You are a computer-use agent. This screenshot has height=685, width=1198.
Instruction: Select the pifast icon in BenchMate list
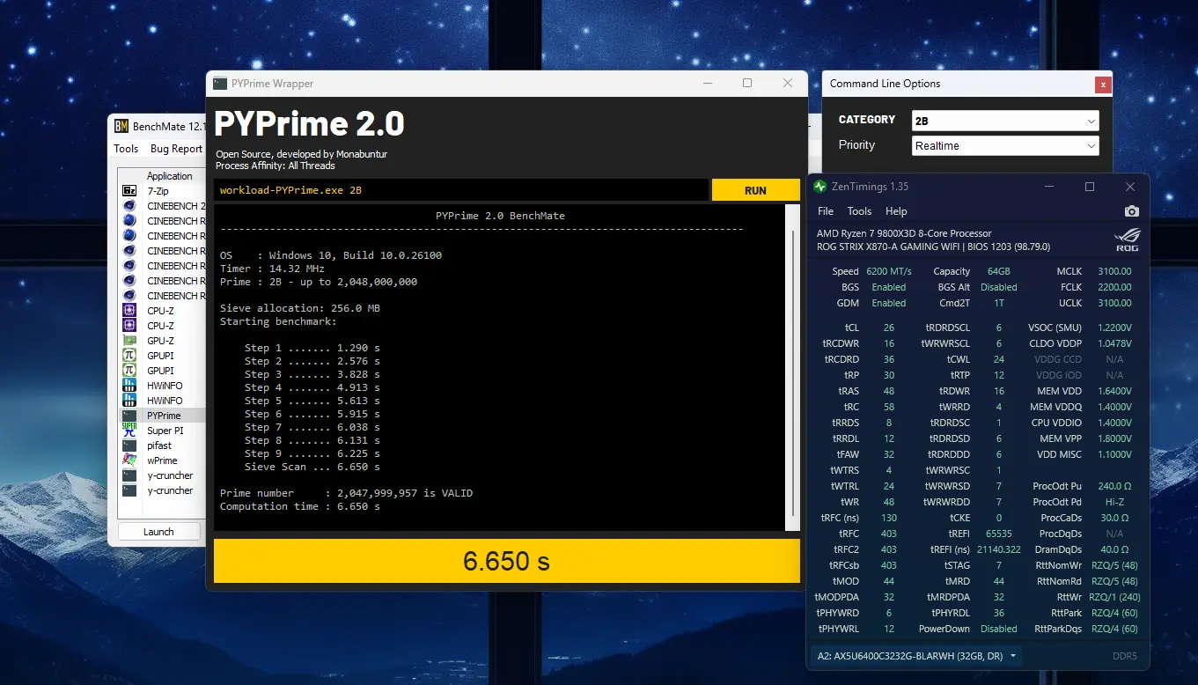point(129,446)
